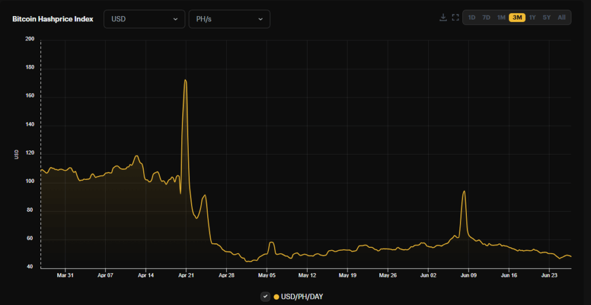Viewport: 591px width, 305px height.
Task: Select the 3M time range
Action: (517, 17)
